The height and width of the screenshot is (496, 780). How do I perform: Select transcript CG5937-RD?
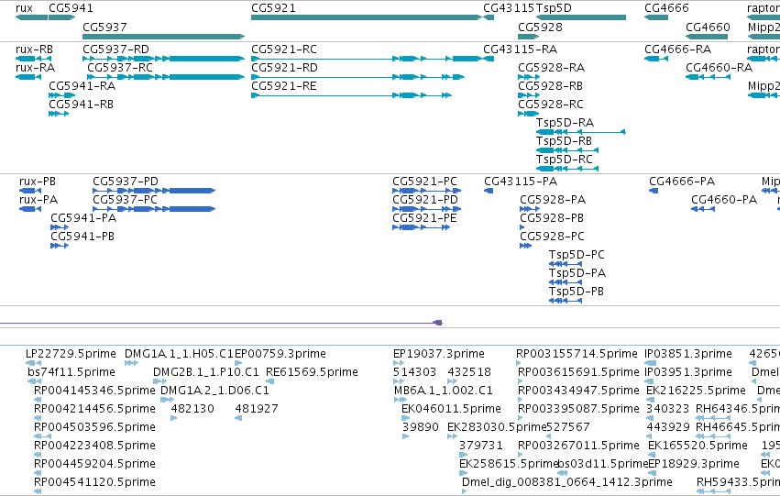tap(164, 59)
